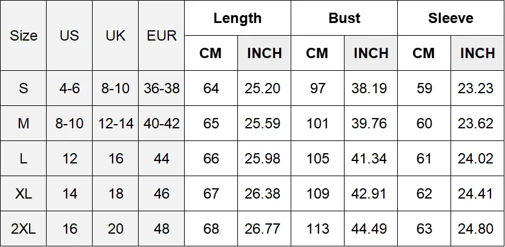
Task: Select the 2XL size row label
Action: (x=23, y=229)
